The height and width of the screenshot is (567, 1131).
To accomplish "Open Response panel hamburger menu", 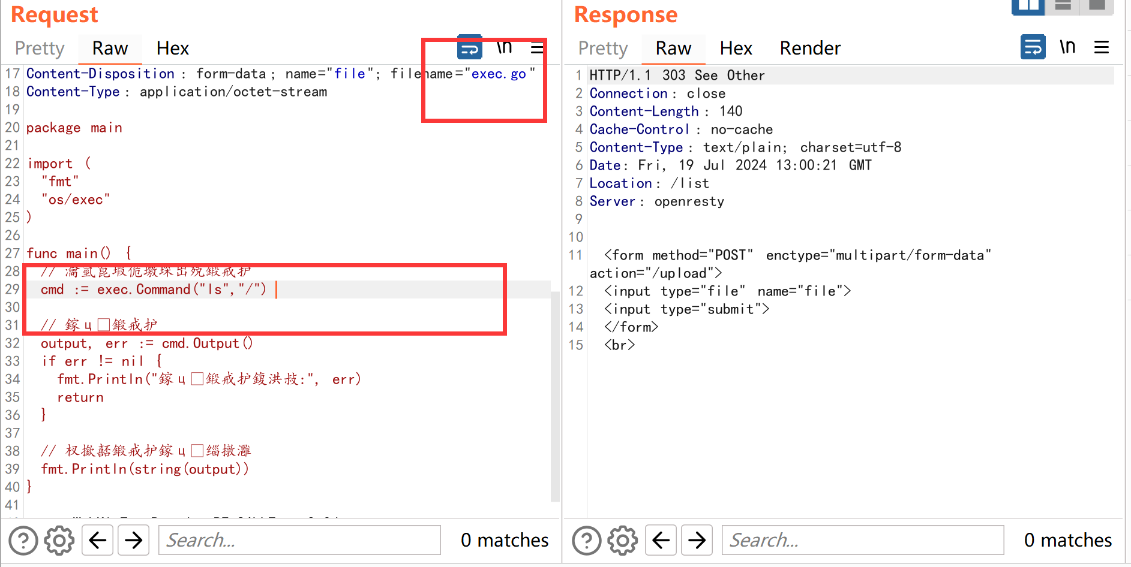I will 1102,47.
